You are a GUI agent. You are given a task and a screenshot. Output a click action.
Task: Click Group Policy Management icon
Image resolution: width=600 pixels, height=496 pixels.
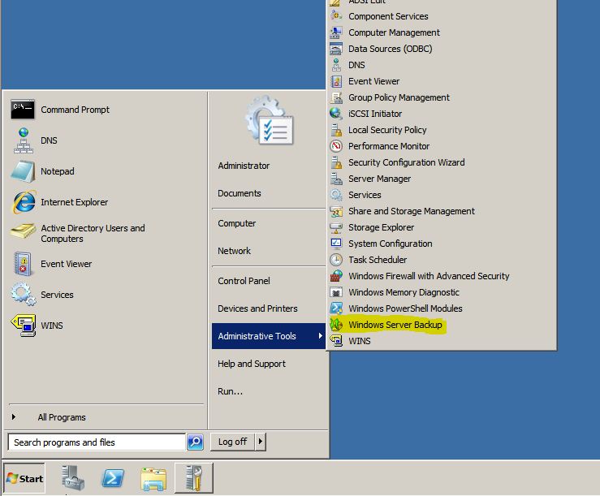tap(336, 97)
